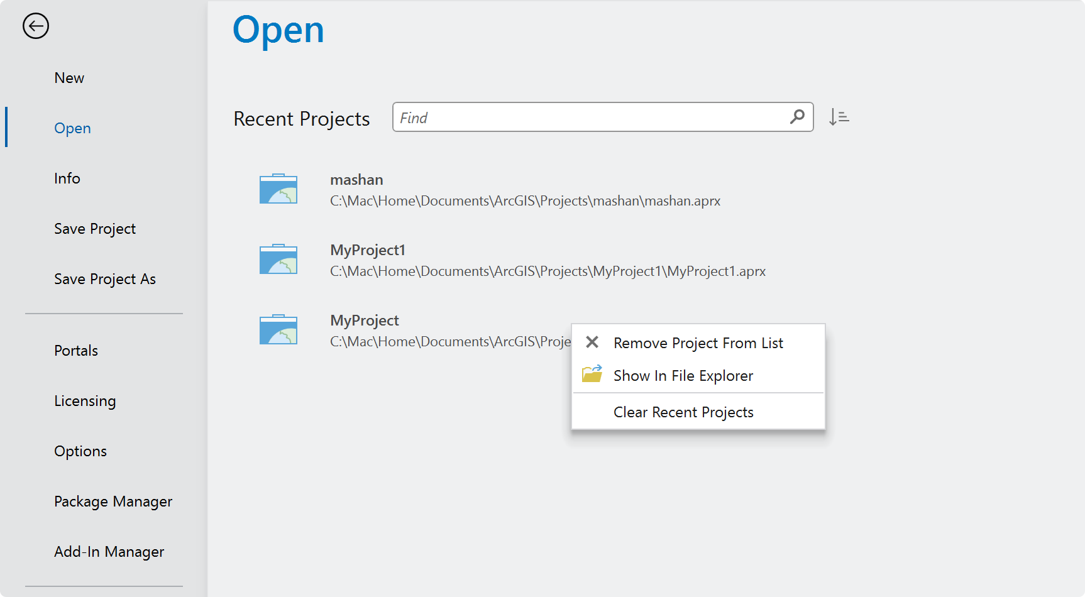Click the MyProject project map icon

tap(278, 329)
